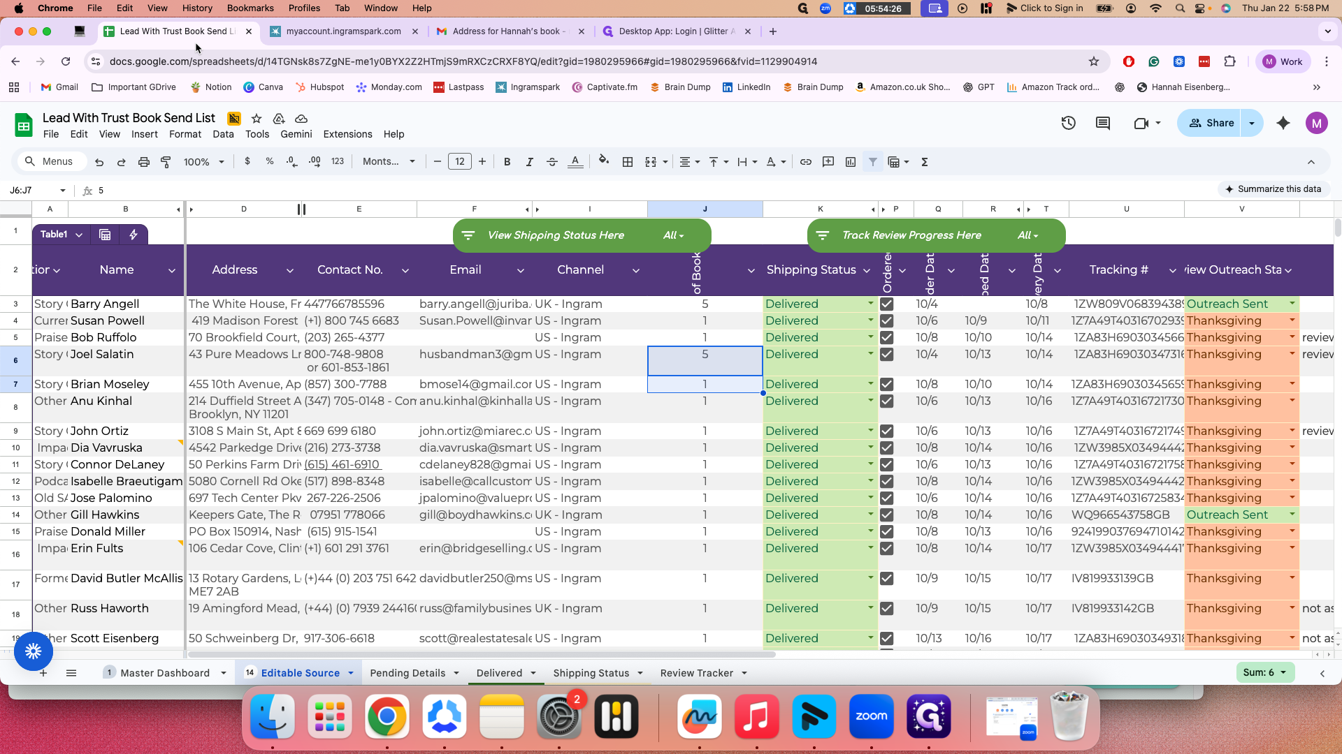Open the comments icon in header
Screen dimensions: 1342x754
pos(1103,123)
